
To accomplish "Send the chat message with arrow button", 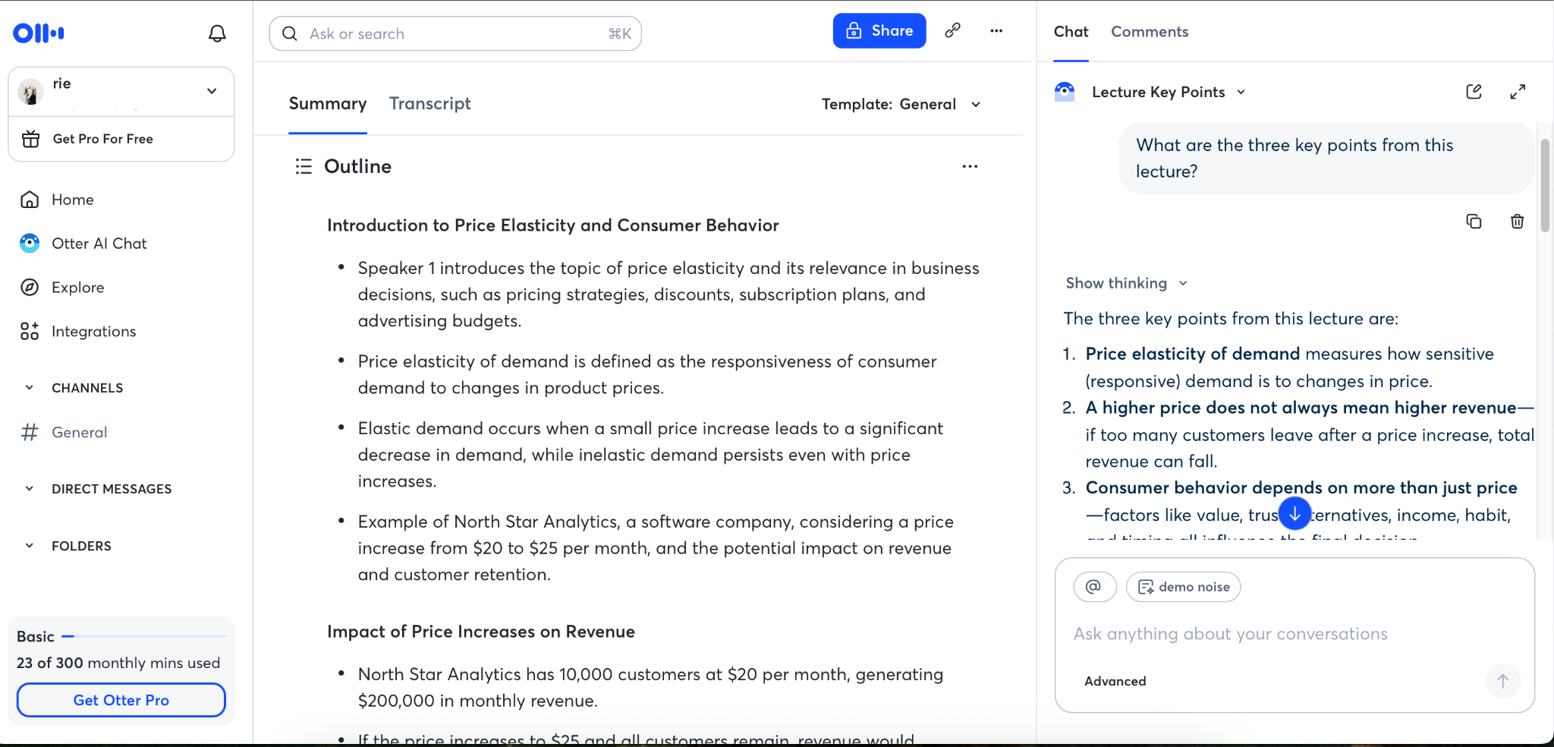I will 1502,681.
